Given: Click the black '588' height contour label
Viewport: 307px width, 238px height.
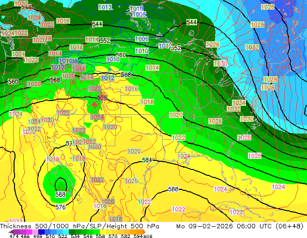Looking at the screenshot, I should (173, 189).
